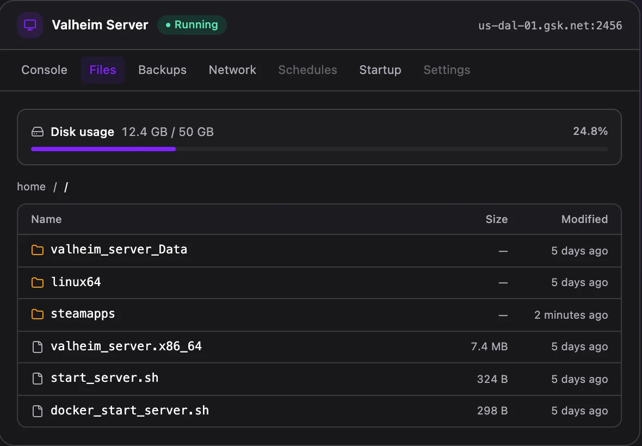The height and width of the screenshot is (446, 642).
Task: Open the Console tab
Action: coord(44,70)
